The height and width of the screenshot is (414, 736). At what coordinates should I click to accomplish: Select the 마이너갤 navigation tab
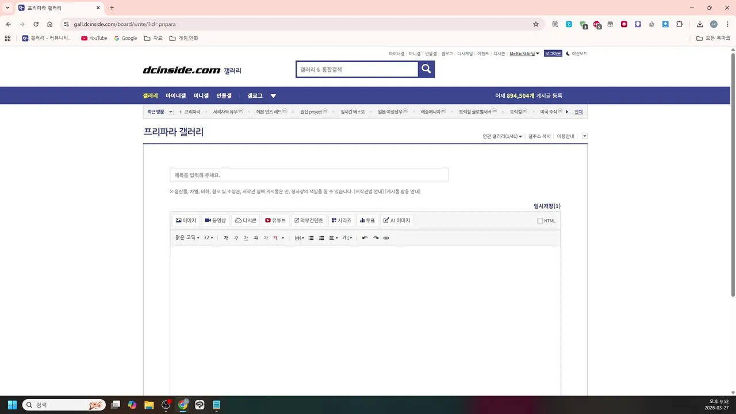tap(176, 96)
